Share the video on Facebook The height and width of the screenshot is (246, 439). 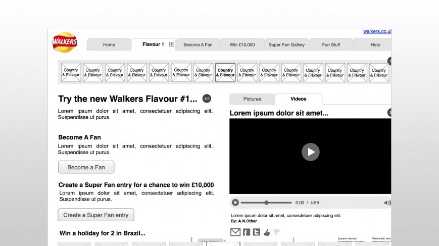point(247,232)
